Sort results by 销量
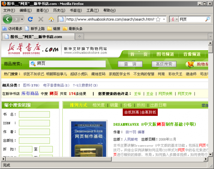 [x=114, y=105]
